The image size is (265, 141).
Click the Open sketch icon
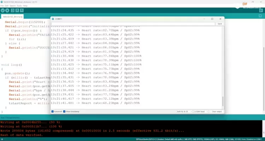17,11
